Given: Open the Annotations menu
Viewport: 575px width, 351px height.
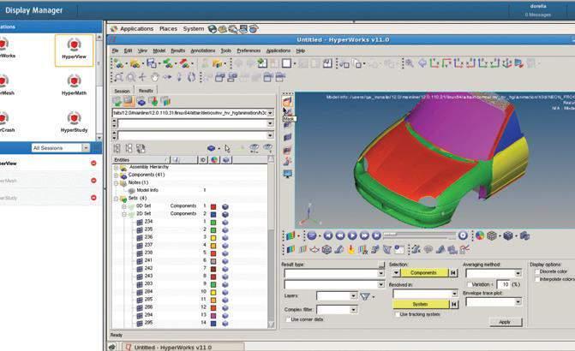Looking at the screenshot, I should click(x=203, y=51).
